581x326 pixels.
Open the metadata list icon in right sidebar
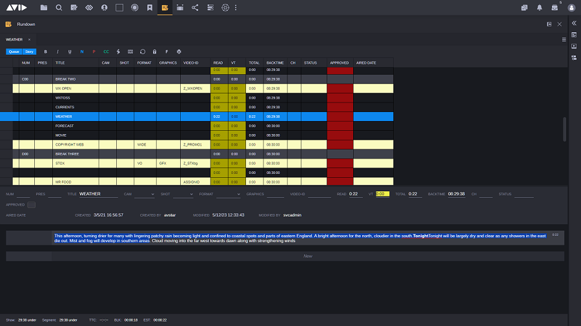pyautogui.click(x=574, y=57)
